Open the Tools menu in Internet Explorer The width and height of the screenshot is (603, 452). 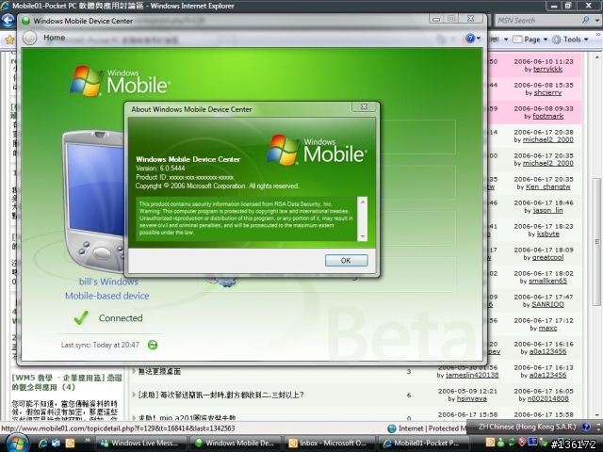[570, 40]
